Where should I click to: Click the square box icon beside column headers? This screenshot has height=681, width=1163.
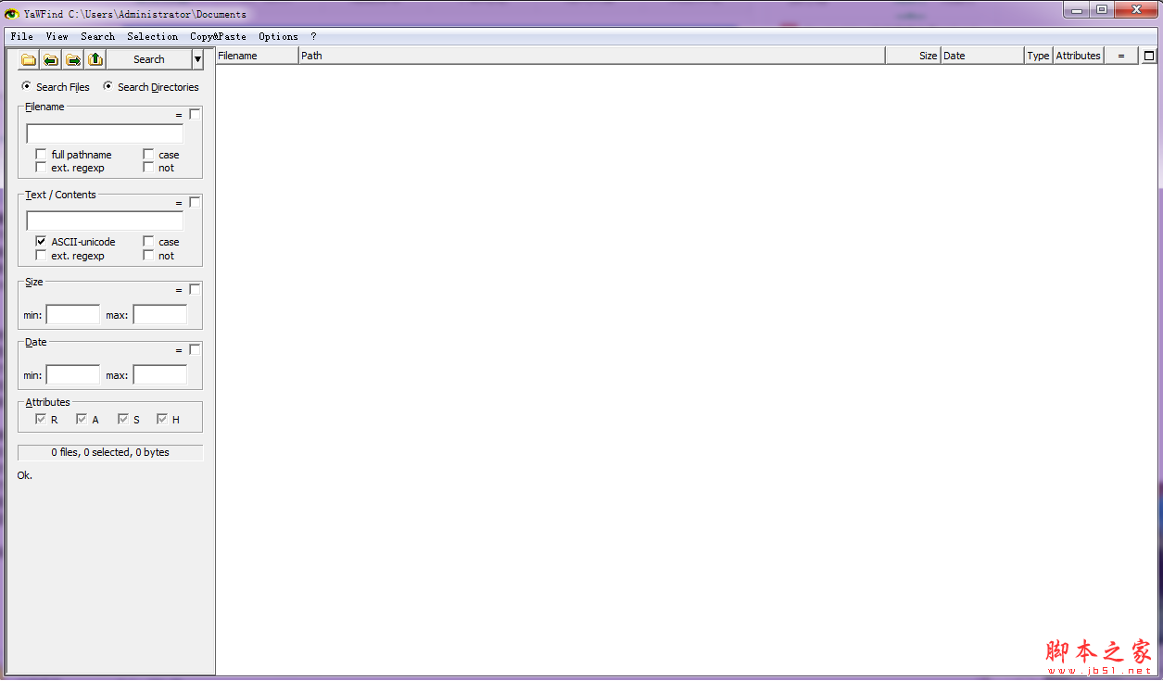point(1149,56)
